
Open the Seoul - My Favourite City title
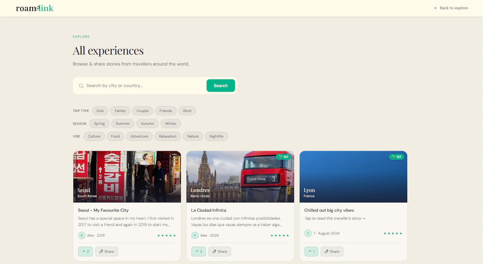pos(103,210)
